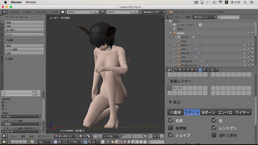Screen dimensions: 258x145
Task: Open the ウィンドウ menu
Action: pyautogui.click(x=42, y=12)
